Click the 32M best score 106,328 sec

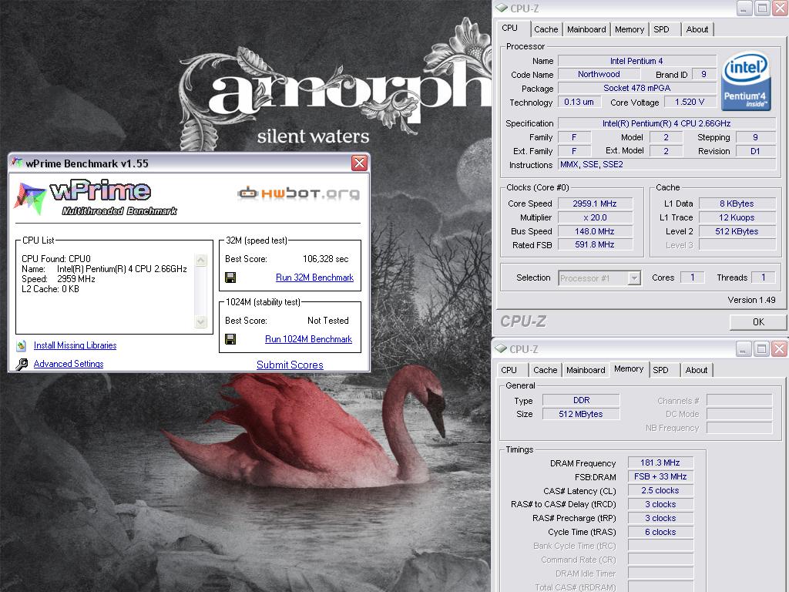326,259
